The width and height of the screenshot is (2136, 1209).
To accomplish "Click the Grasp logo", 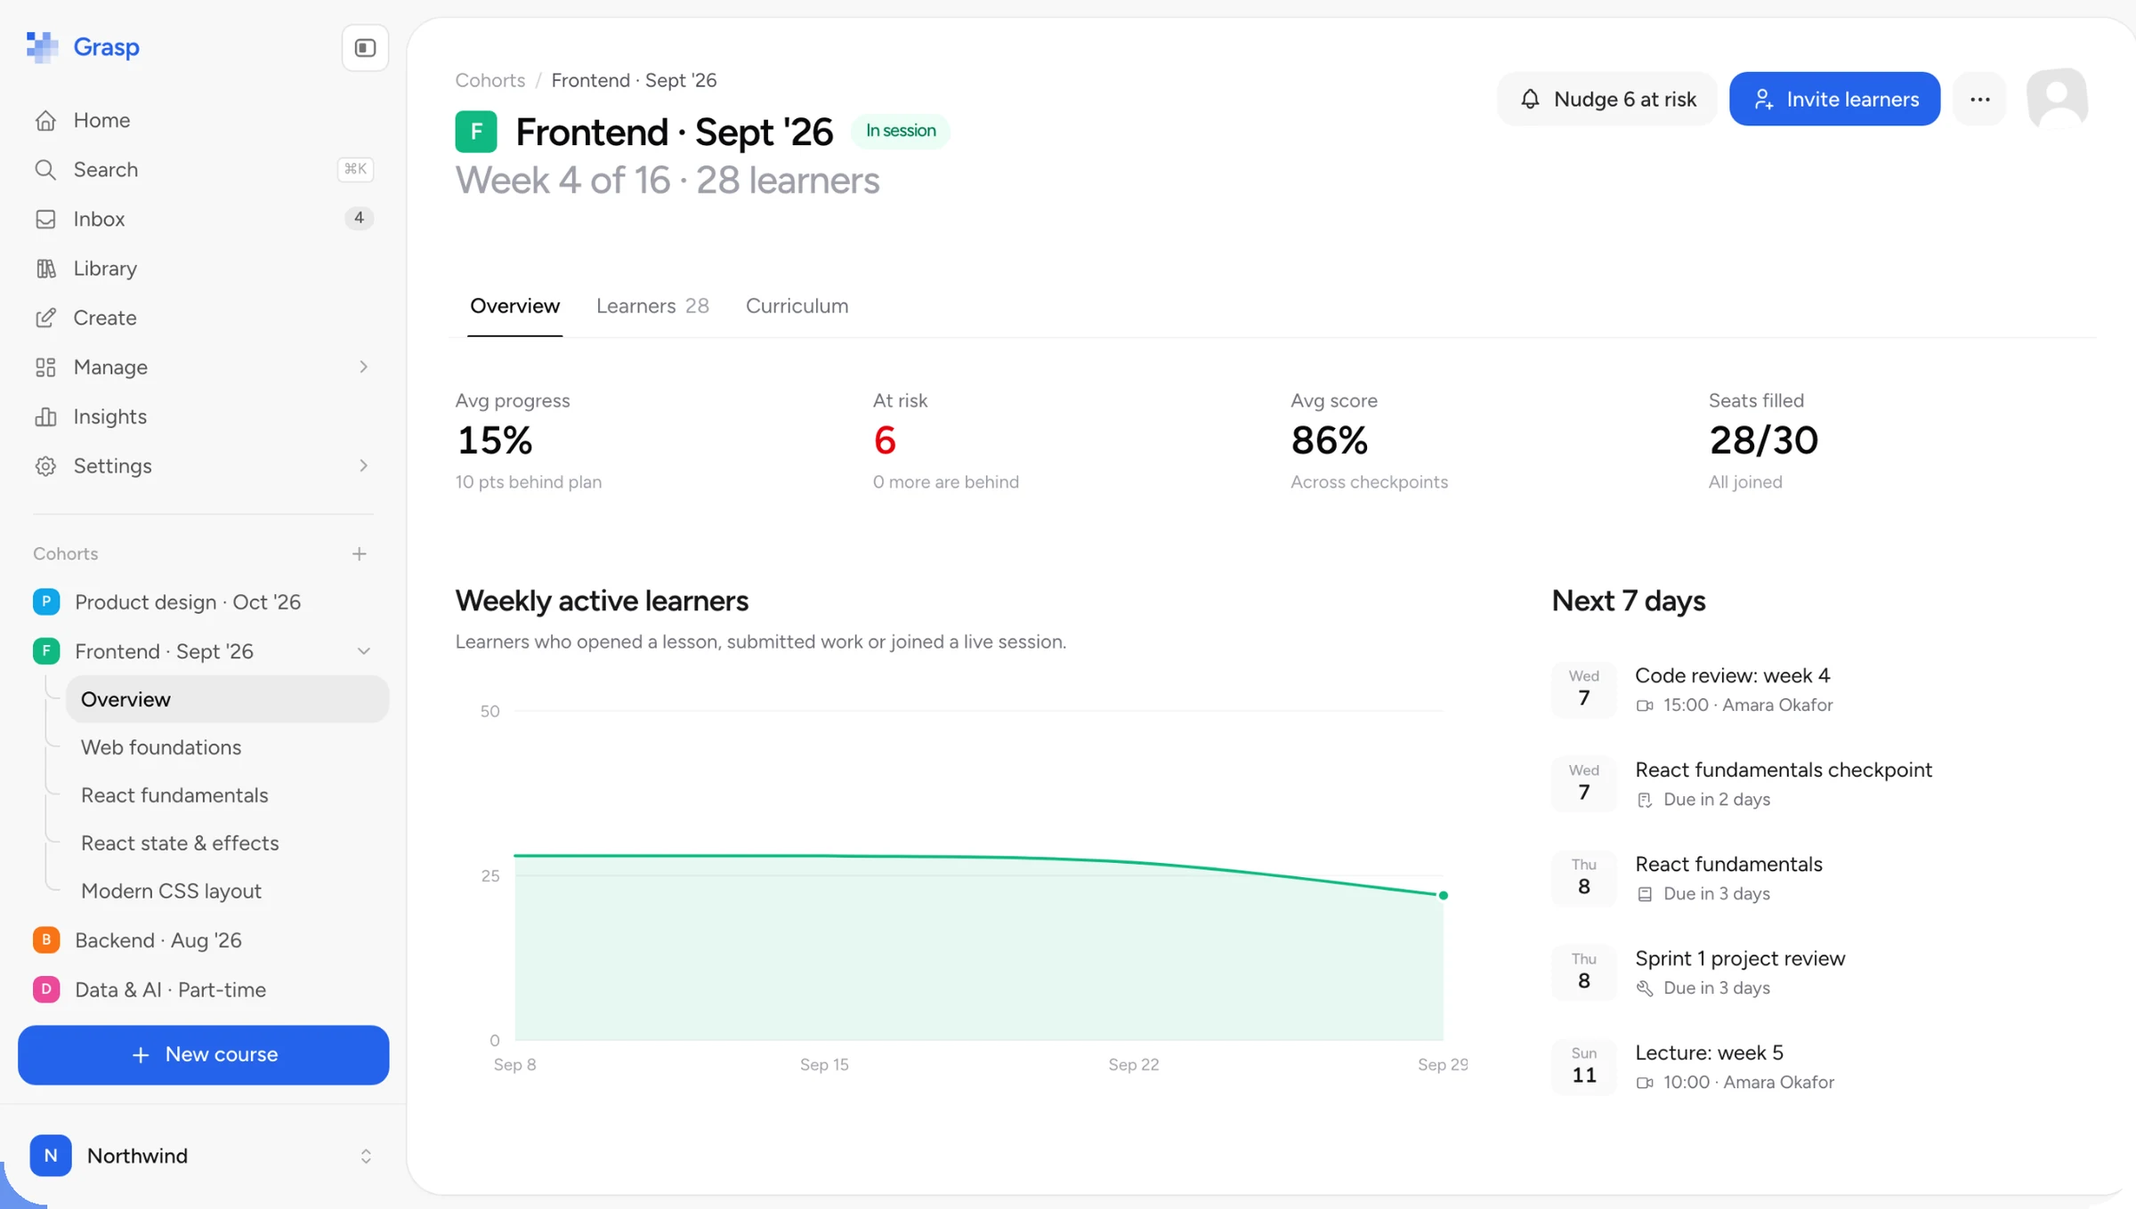I will coord(83,47).
